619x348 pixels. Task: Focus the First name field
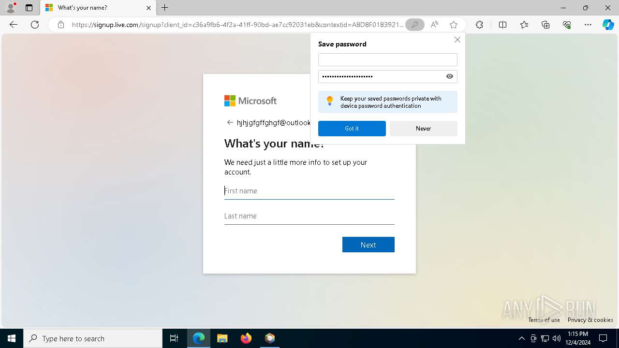click(x=309, y=191)
